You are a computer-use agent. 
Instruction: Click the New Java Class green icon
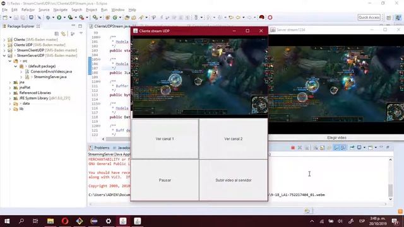(x=115, y=17)
